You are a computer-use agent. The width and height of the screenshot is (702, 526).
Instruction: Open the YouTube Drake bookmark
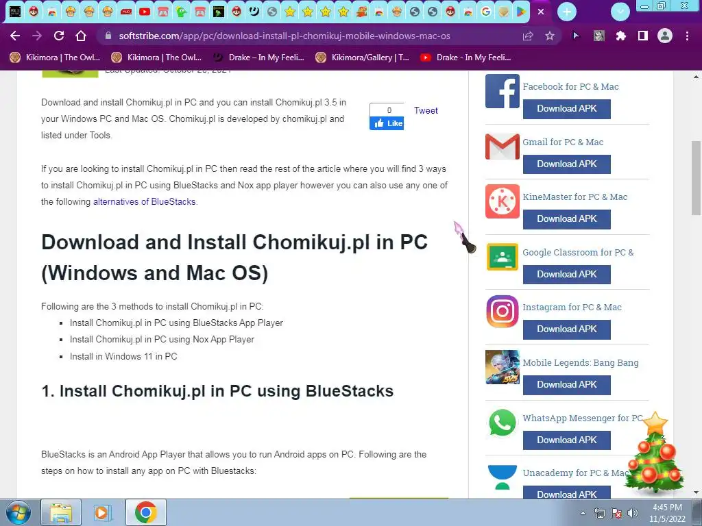(465, 58)
